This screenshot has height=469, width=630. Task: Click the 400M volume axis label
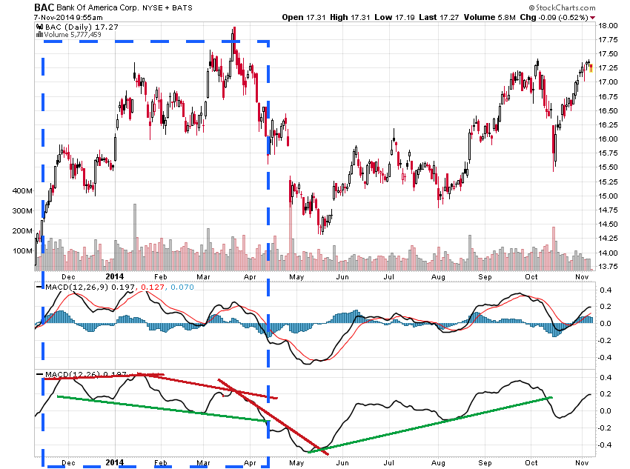22,190
